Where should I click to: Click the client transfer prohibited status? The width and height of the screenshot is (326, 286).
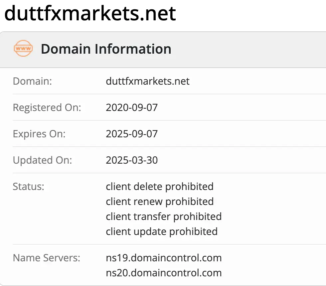[164, 216]
